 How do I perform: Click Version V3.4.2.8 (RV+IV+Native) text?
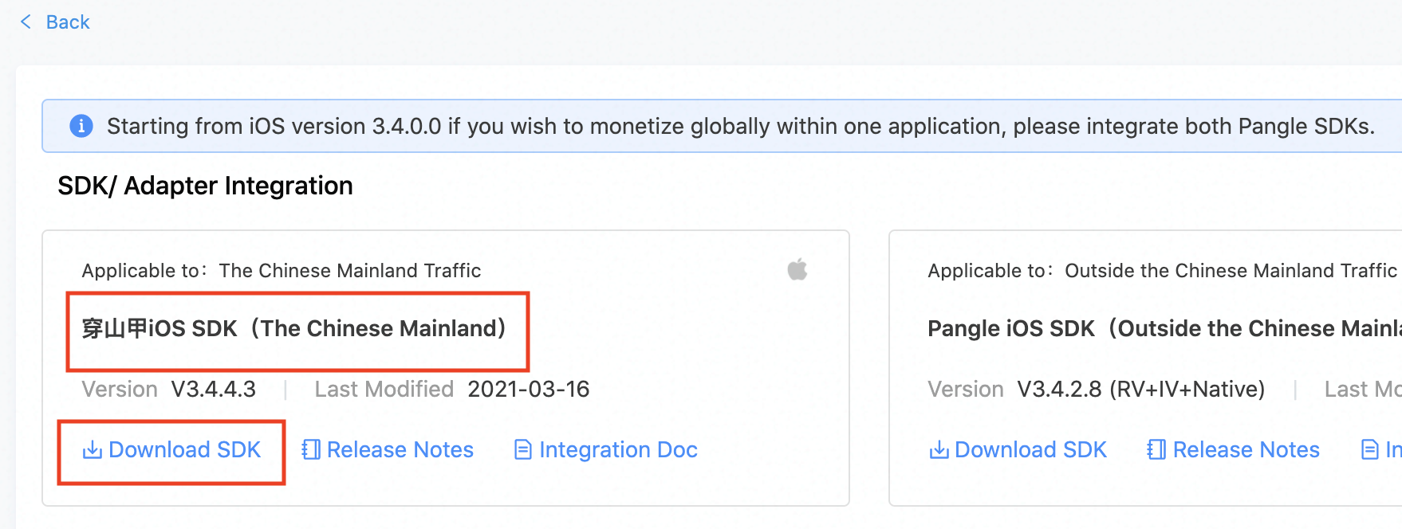coord(1097,390)
